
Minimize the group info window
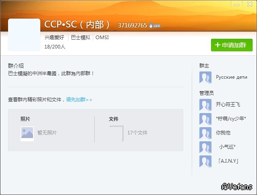(x=237, y=4)
